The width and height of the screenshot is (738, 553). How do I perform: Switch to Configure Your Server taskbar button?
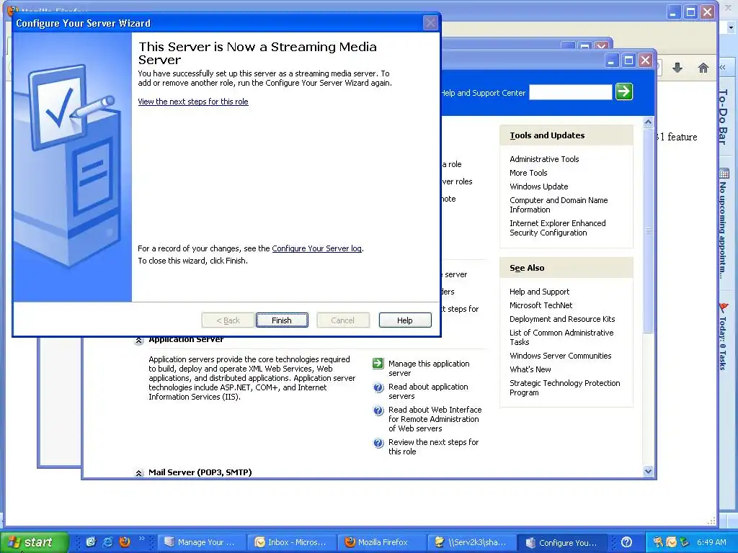click(x=563, y=542)
